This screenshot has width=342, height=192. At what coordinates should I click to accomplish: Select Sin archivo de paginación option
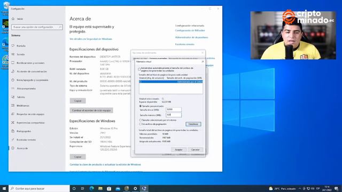click(141, 124)
